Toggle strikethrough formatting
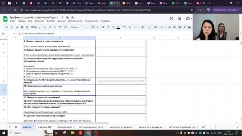The image size is (242, 136). [113, 27]
